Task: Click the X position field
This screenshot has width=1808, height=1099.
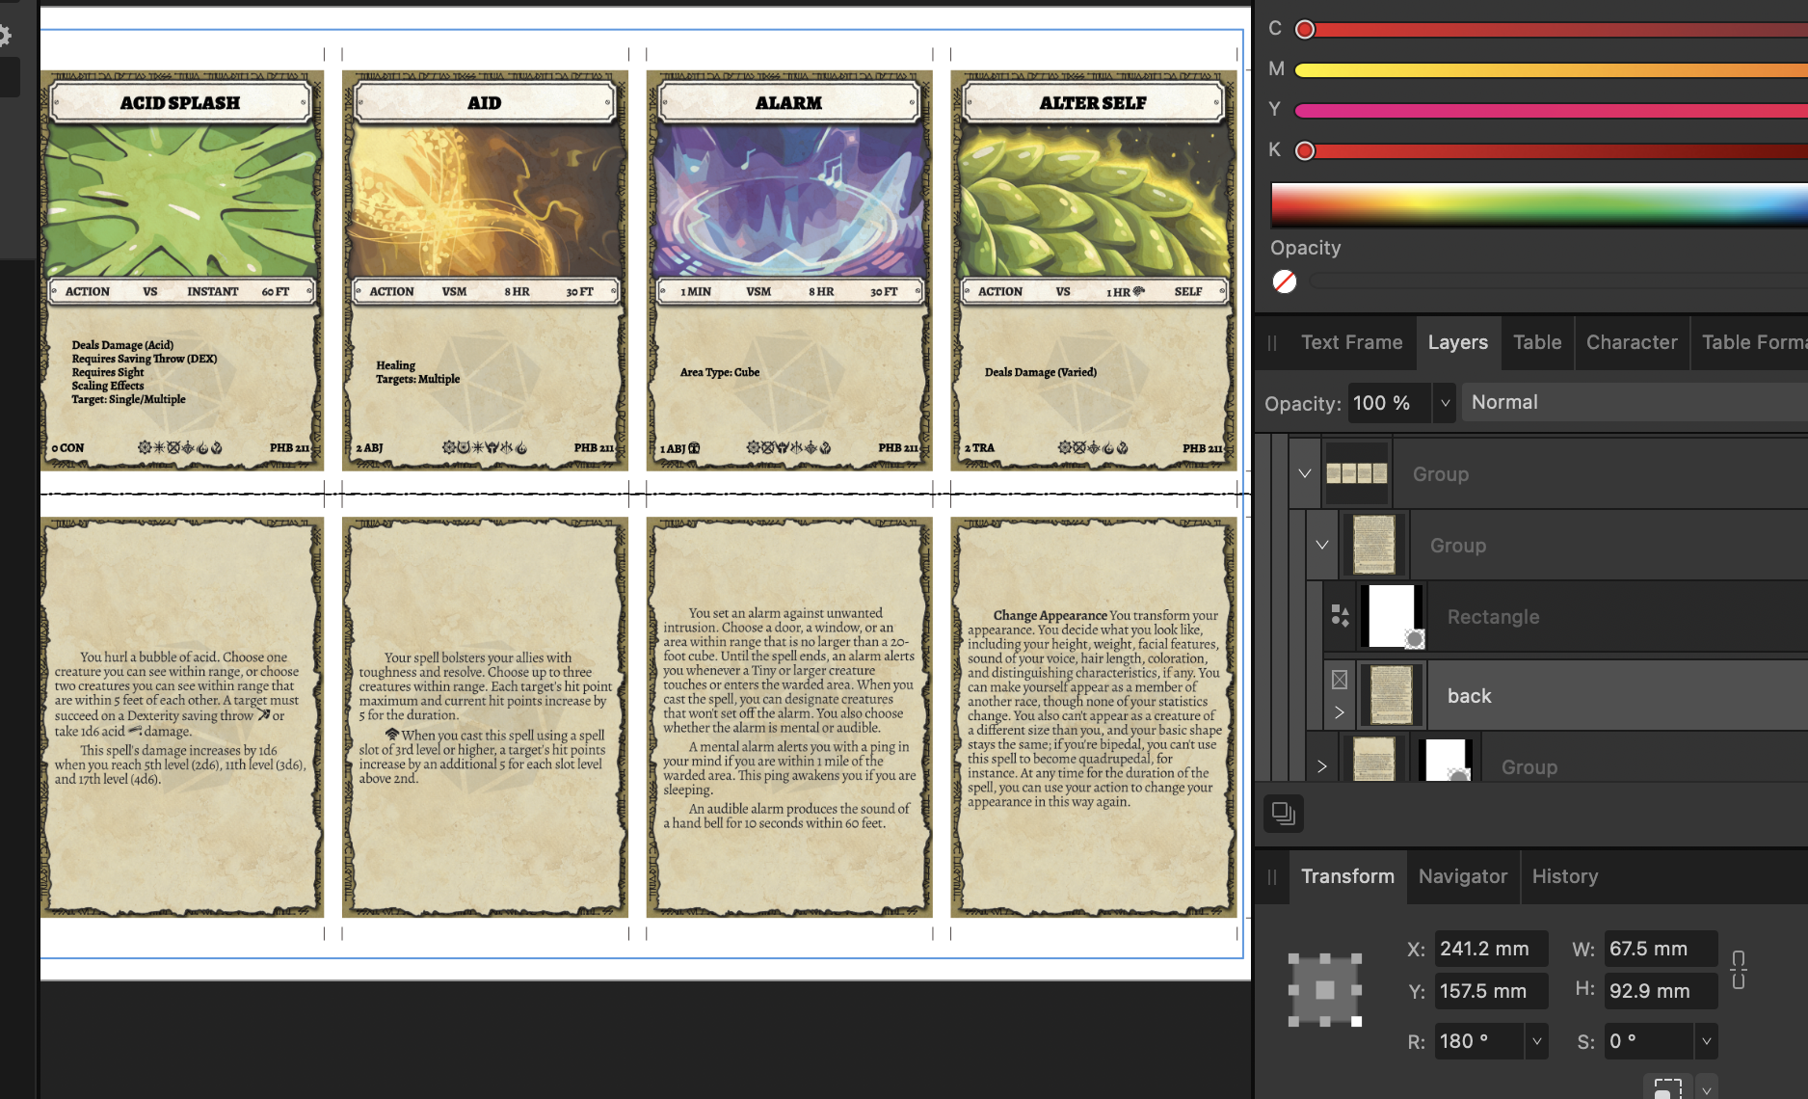Action: point(1491,949)
